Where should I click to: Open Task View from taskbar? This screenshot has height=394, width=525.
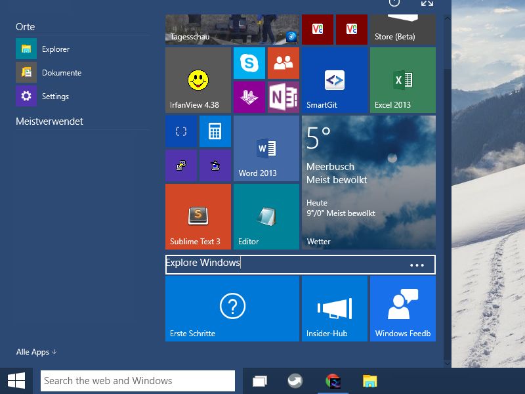(260, 381)
